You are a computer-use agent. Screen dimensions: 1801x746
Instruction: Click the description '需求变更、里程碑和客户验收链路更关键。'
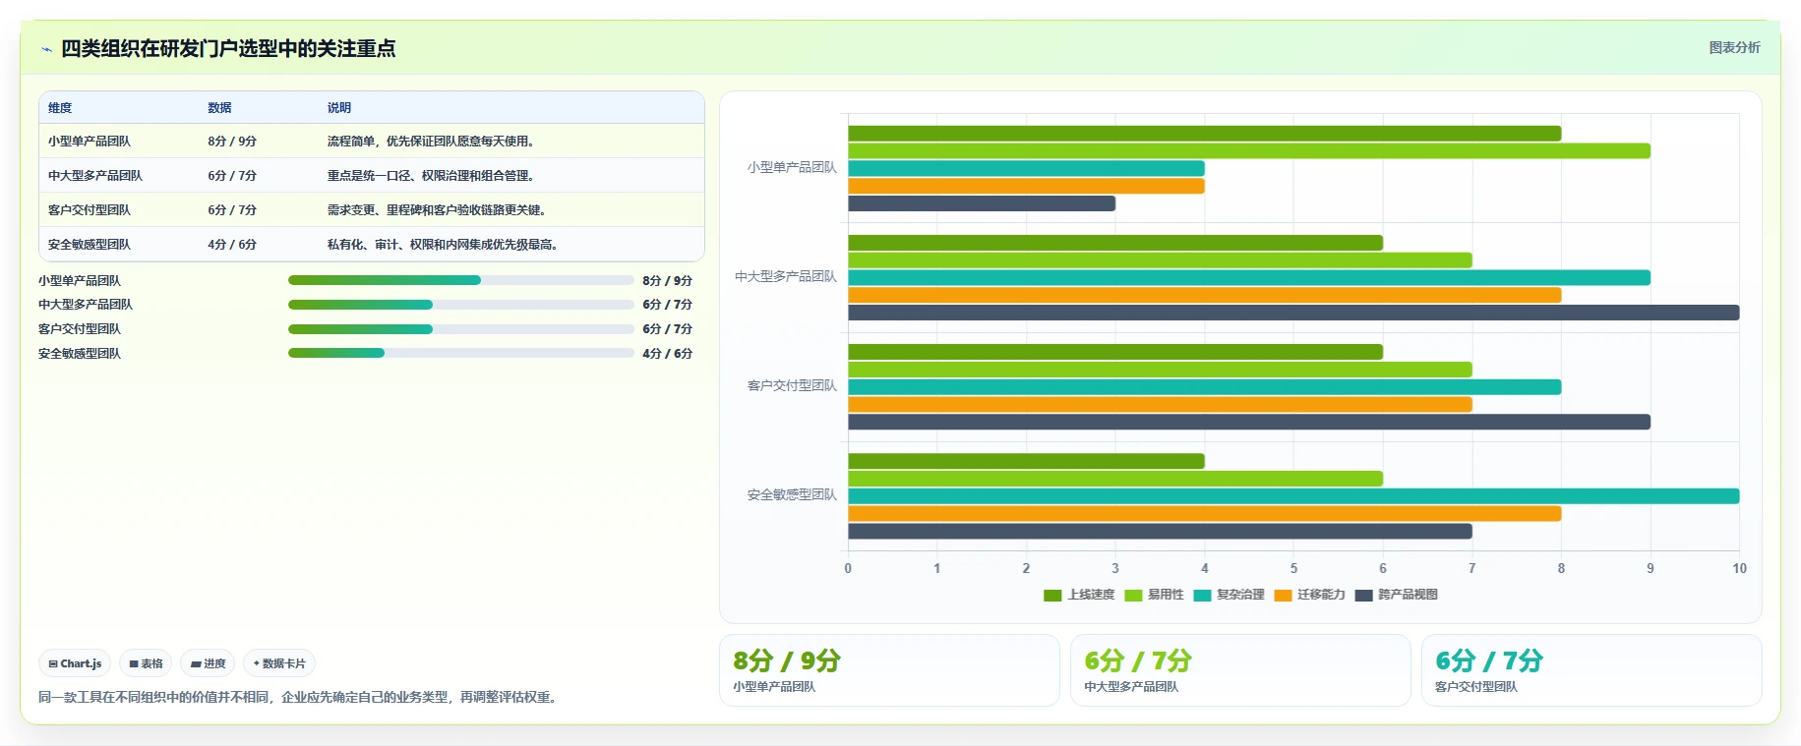click(x=439, y=210)
